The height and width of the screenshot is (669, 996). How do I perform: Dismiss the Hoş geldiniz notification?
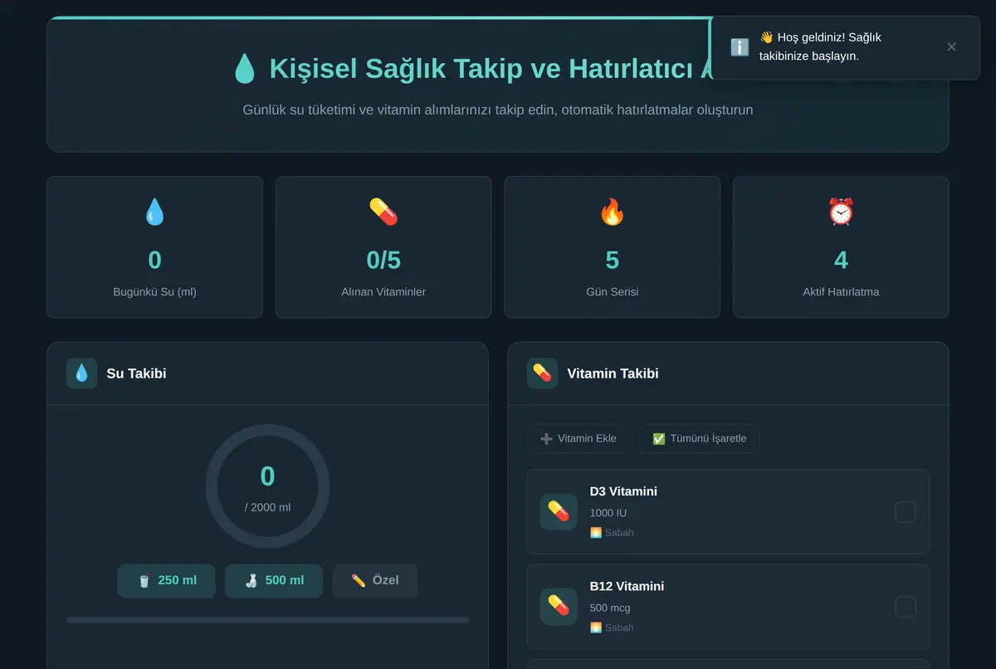[x=951, y=47]
